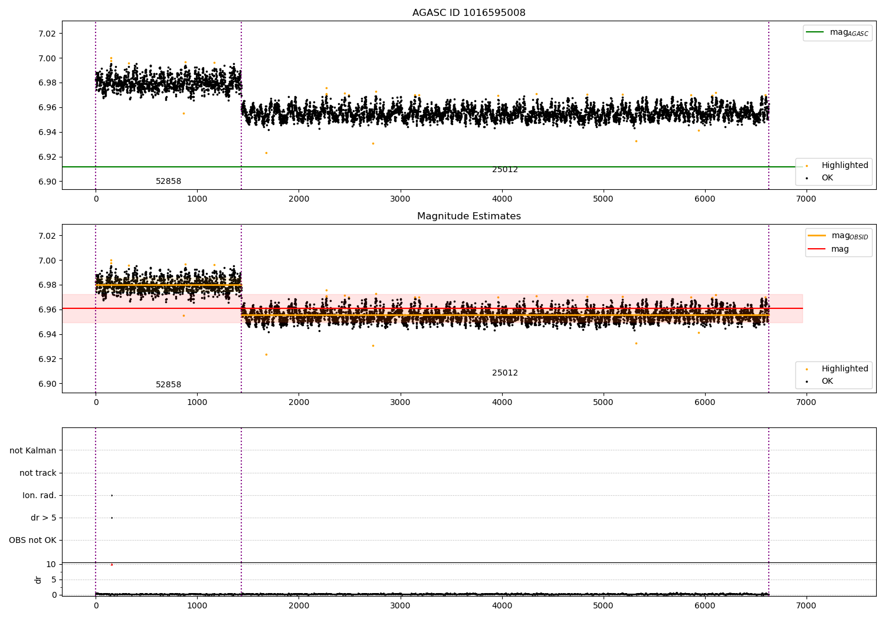This screenshot has width=885, height=619.
Task: Select the mag OBSID legend entry
Action: (x=838, y=236)
